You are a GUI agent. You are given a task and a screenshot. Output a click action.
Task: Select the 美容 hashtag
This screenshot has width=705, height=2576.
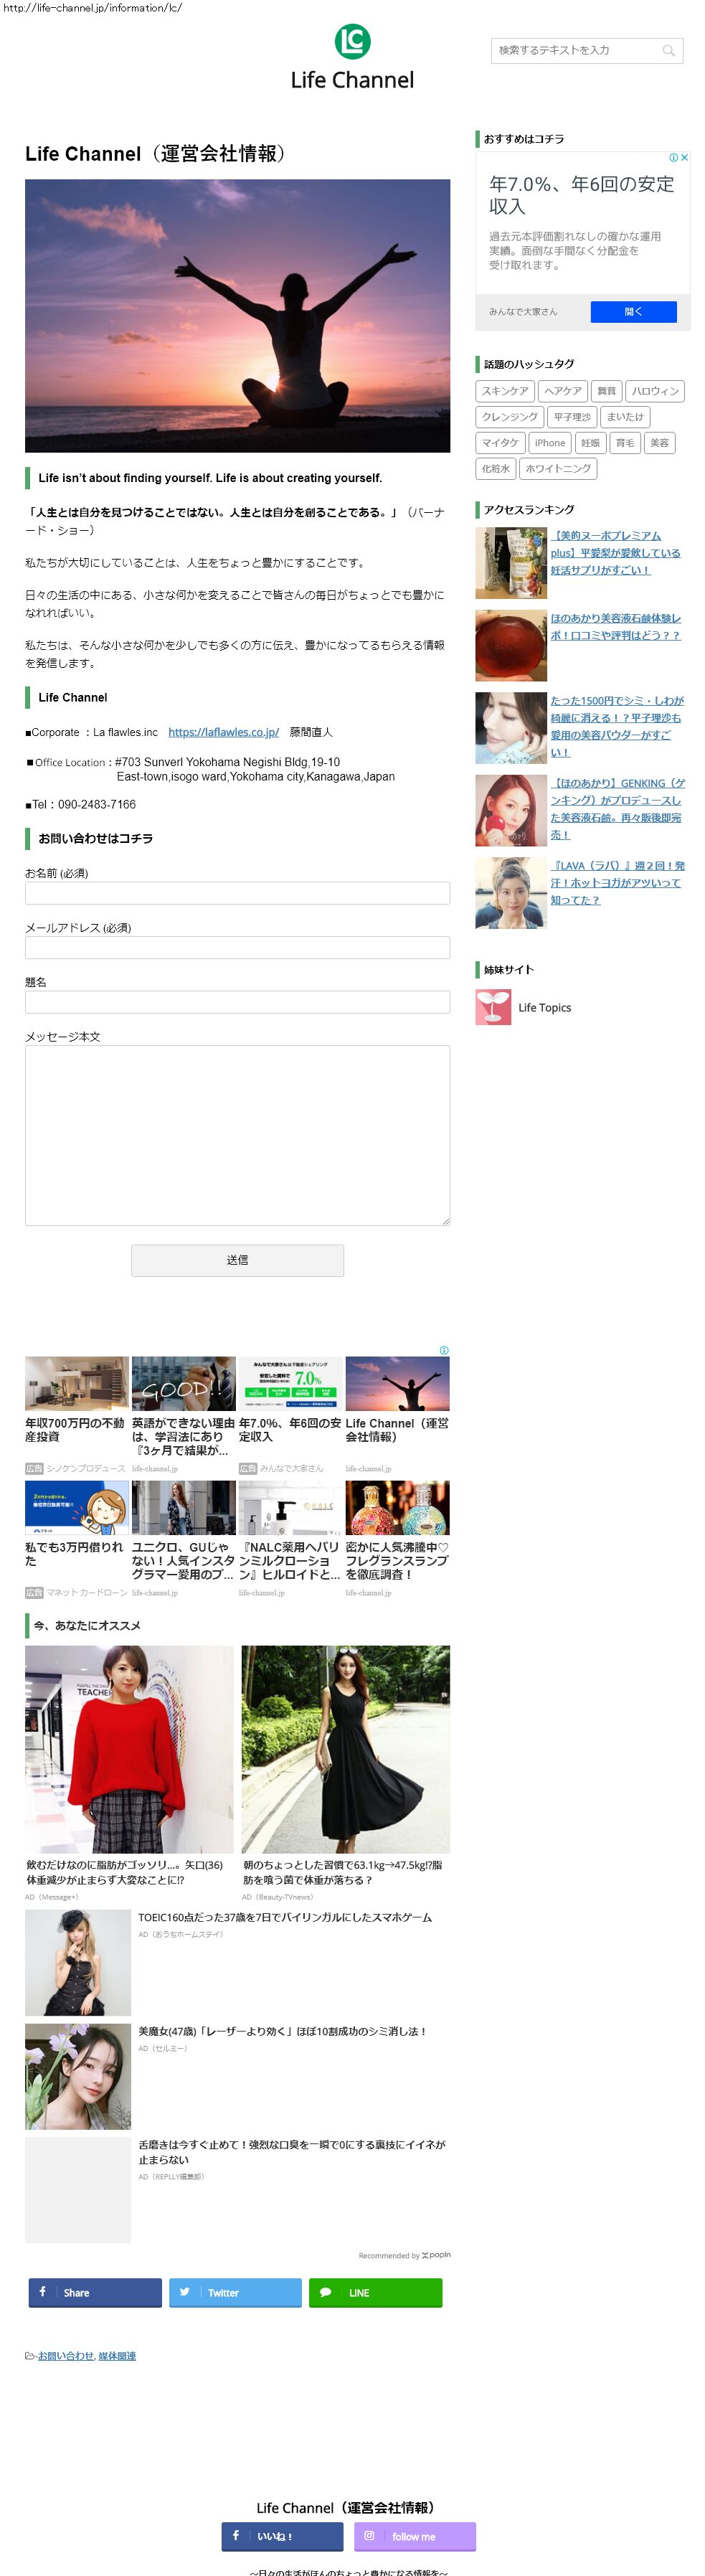(659, 443)
